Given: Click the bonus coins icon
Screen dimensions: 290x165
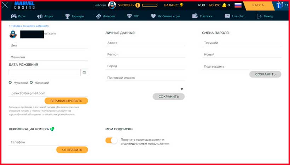Looking at the screenshot, I should click(224, 5).
